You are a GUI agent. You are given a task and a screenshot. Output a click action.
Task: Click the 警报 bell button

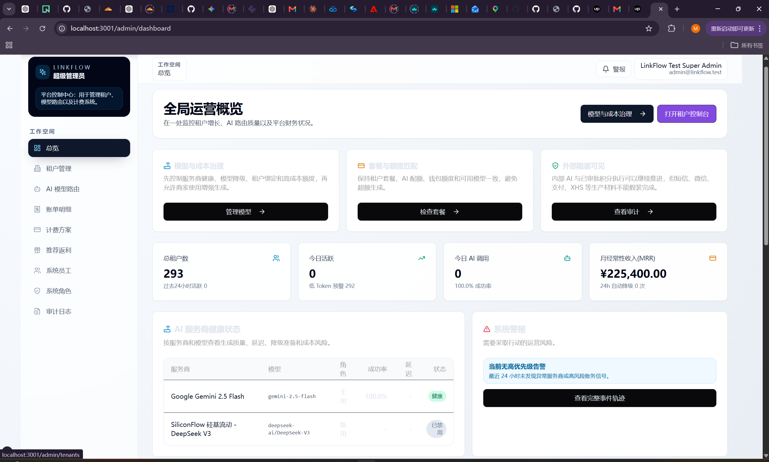[613, 69]
